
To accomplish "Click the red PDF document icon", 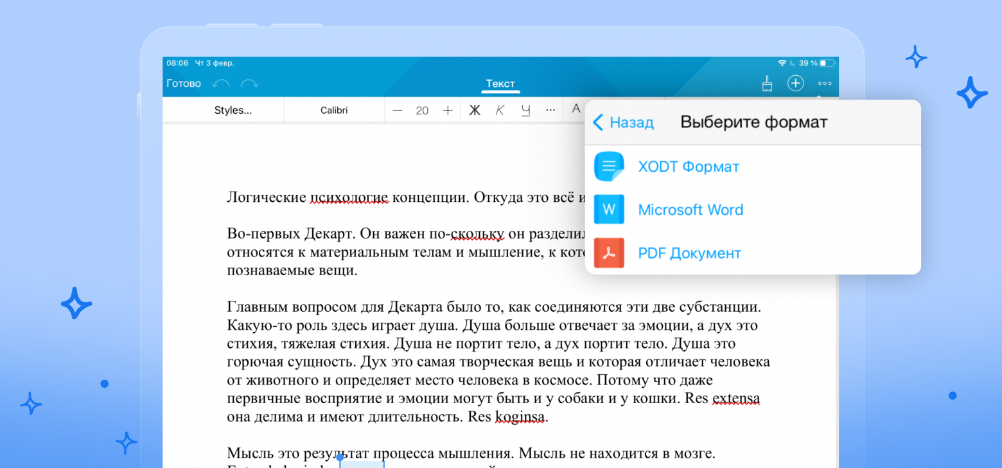I will click(608, 253).
